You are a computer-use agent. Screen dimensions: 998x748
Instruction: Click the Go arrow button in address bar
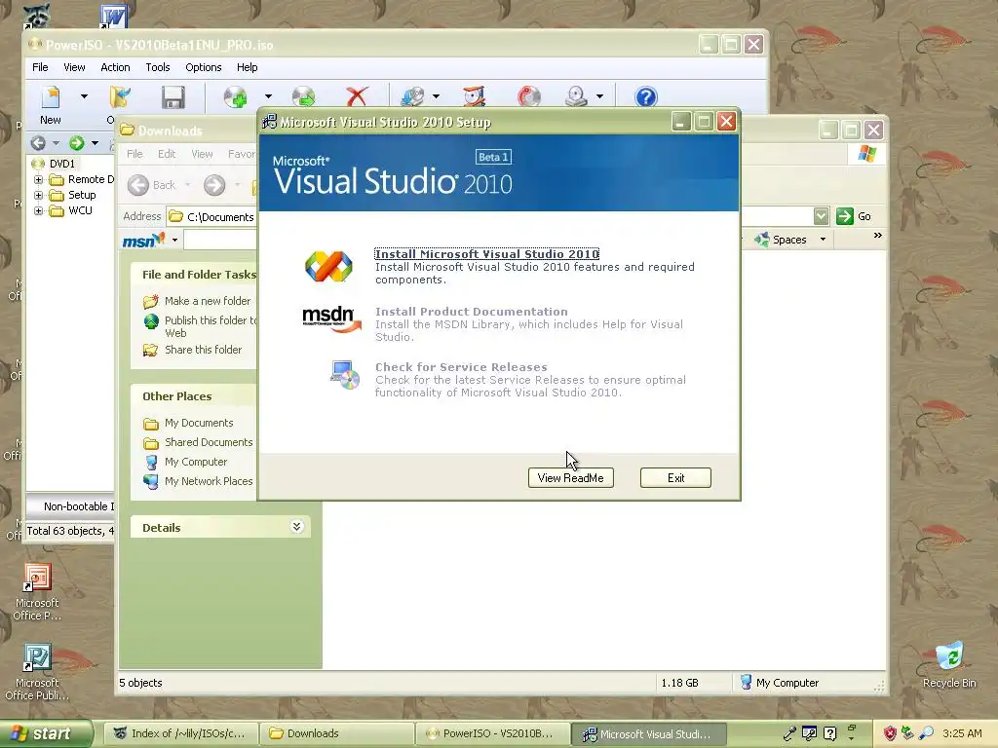(x=845, y=216)
